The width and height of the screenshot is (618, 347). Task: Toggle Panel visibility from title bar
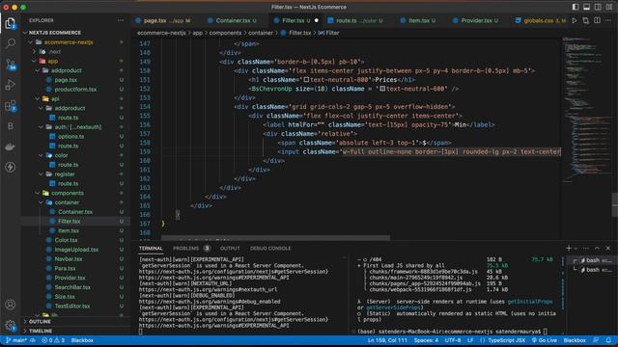586,7
